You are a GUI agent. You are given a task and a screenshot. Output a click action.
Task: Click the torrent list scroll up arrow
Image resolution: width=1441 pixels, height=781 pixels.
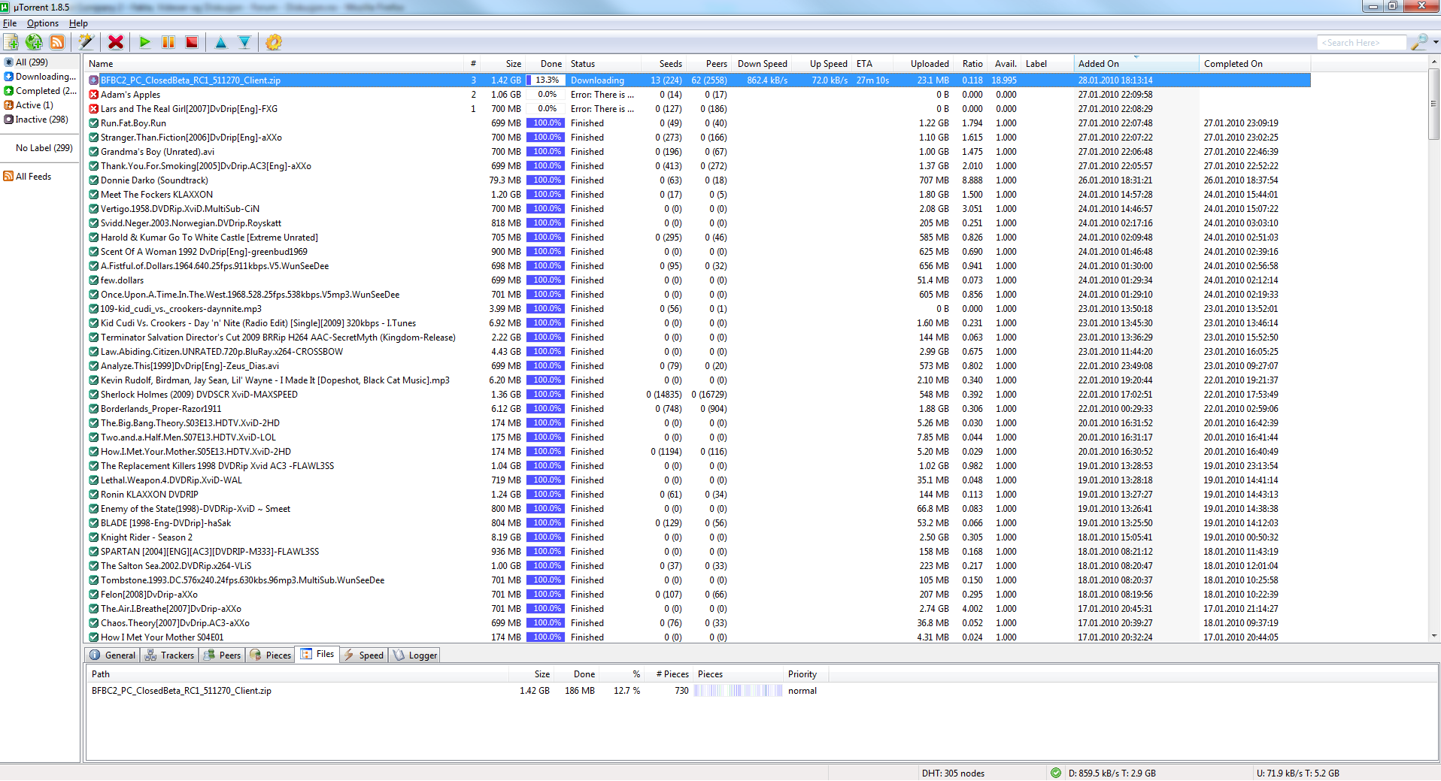coord(1434,63)
